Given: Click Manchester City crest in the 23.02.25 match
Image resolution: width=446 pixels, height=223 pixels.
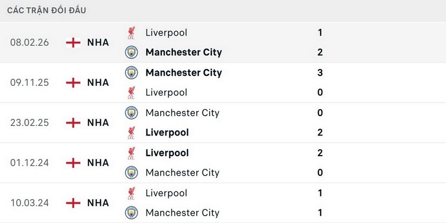Looking at the screenshot, I should pyautogui.click(x=131, y=113).
